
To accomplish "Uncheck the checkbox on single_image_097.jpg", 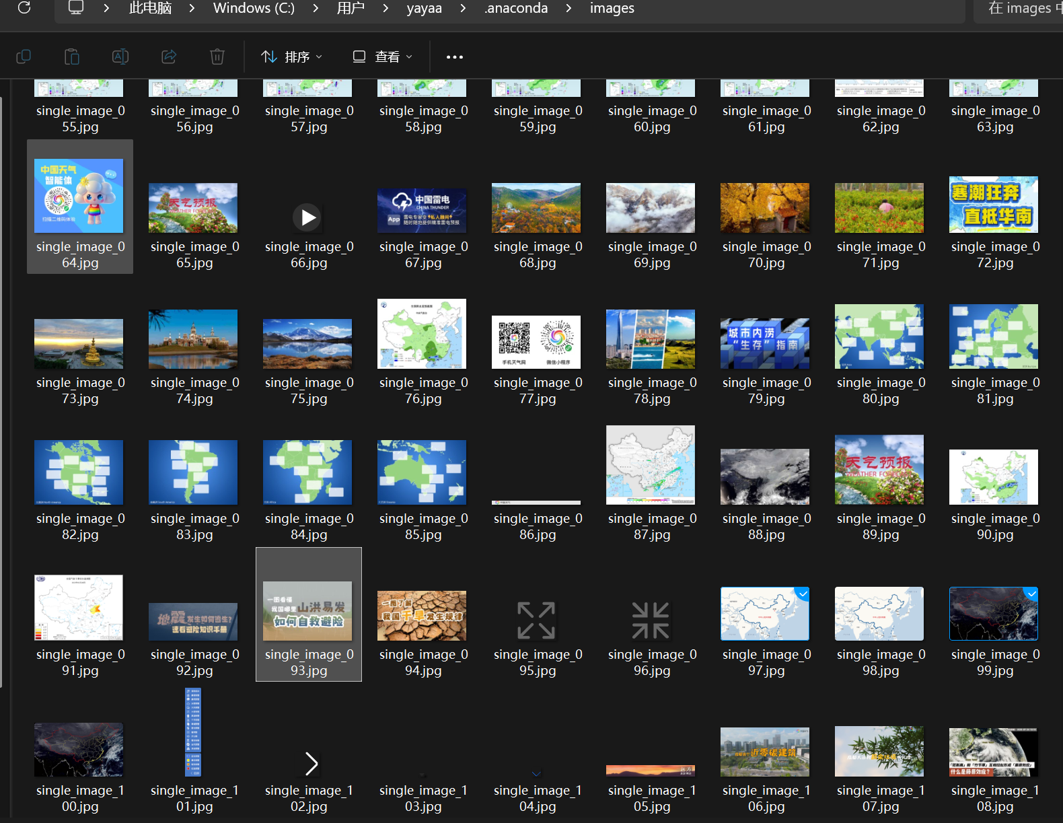I will click(803, 594).
